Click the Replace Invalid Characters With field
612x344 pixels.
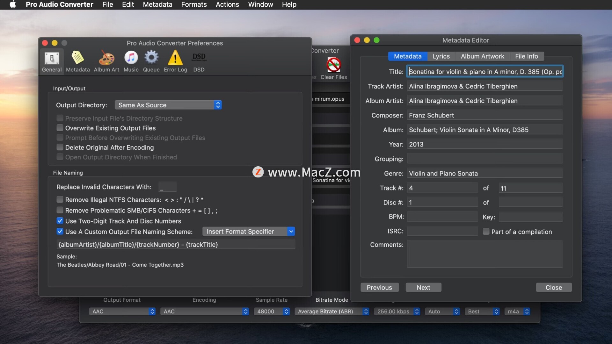(167, 187)
